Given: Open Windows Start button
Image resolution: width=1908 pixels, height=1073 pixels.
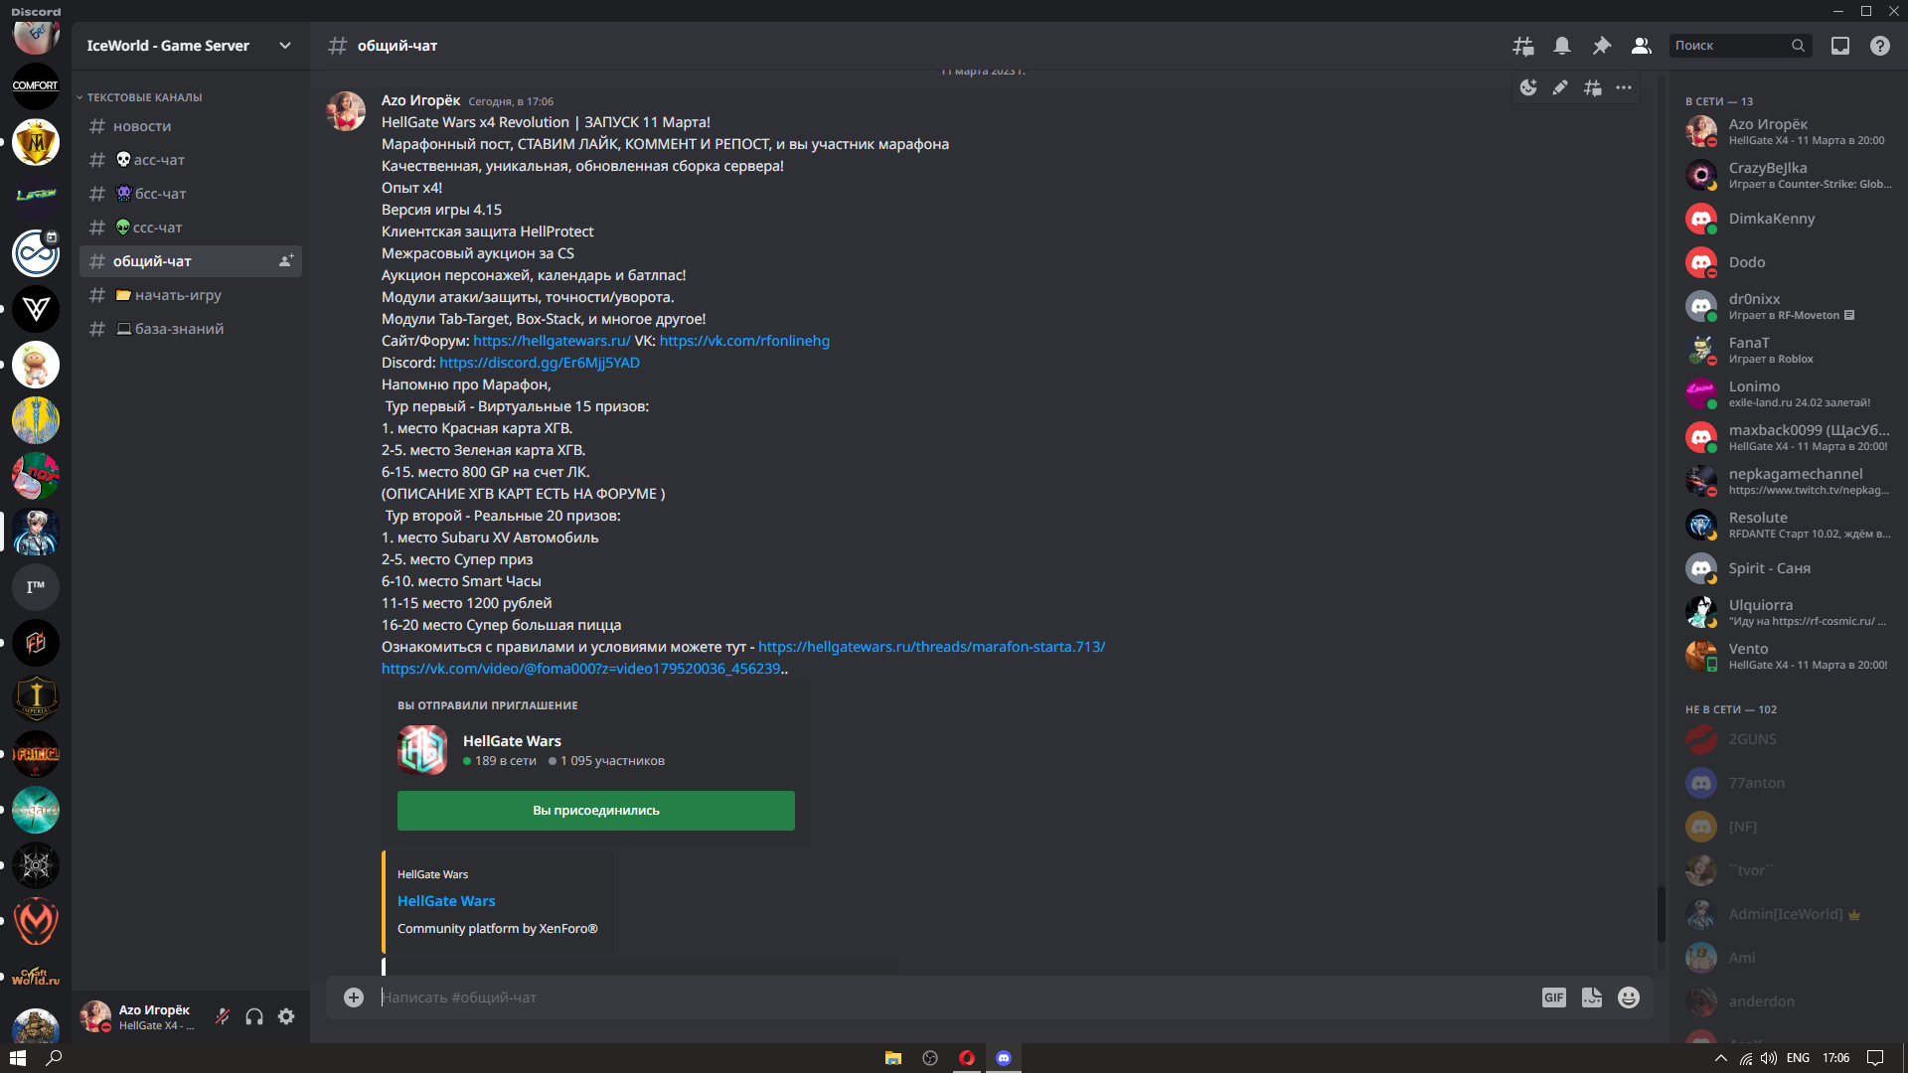Looking at the screenshot, I should click(18, 1058).
